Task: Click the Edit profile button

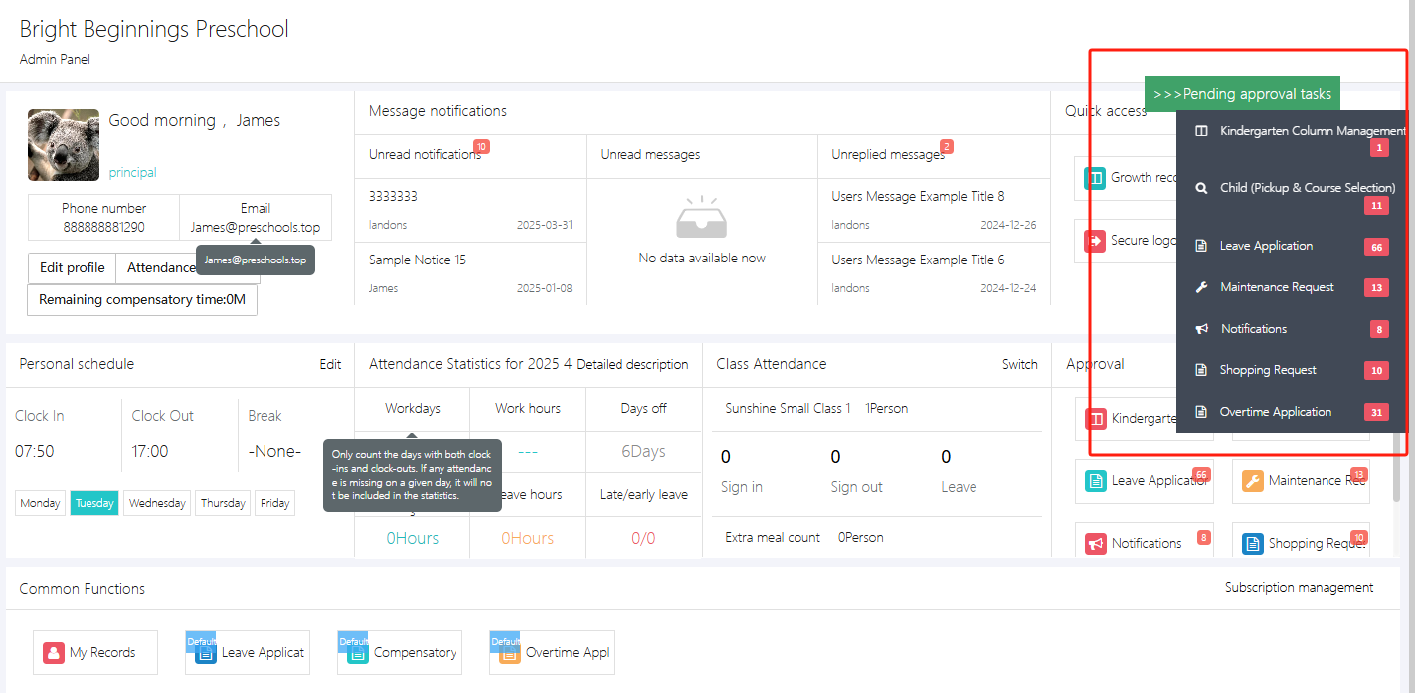Action: (x=72, y=268)
